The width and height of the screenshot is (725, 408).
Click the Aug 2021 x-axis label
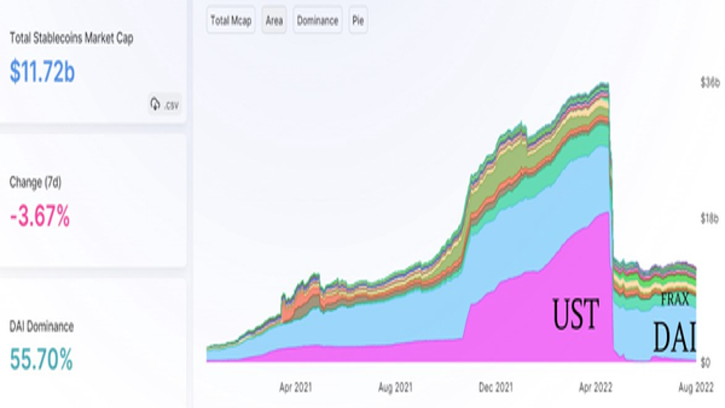tap(395, 388)
